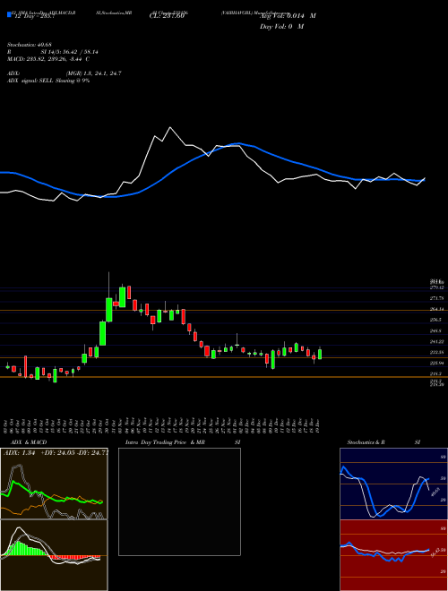Click the 256.5 price axis label
The width and height of the screenshot is (448, 591).
click(x=437, y=320)
